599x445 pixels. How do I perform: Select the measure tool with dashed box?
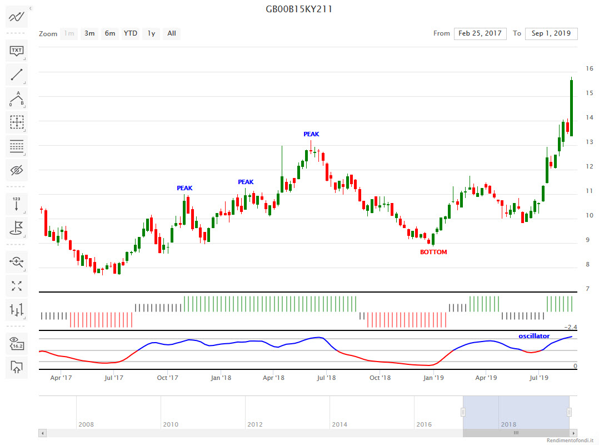pos(17,122)
